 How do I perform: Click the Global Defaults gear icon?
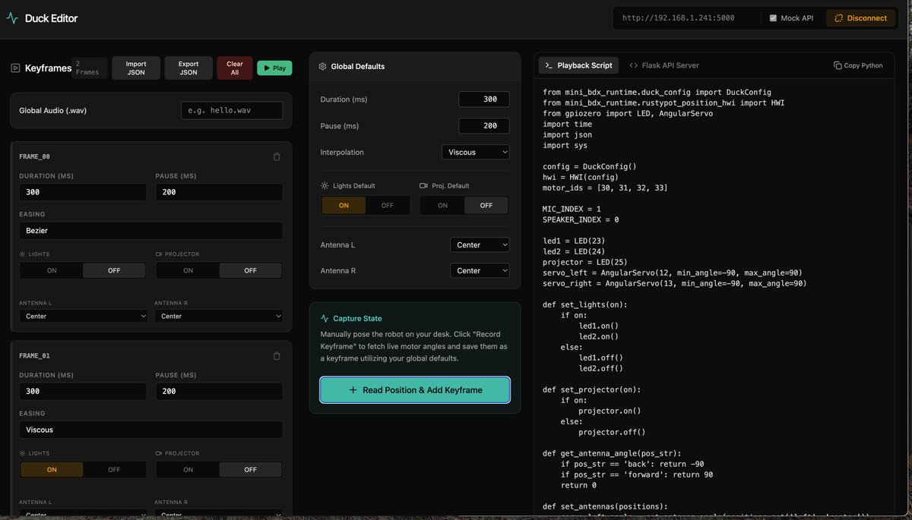[323, 67]
